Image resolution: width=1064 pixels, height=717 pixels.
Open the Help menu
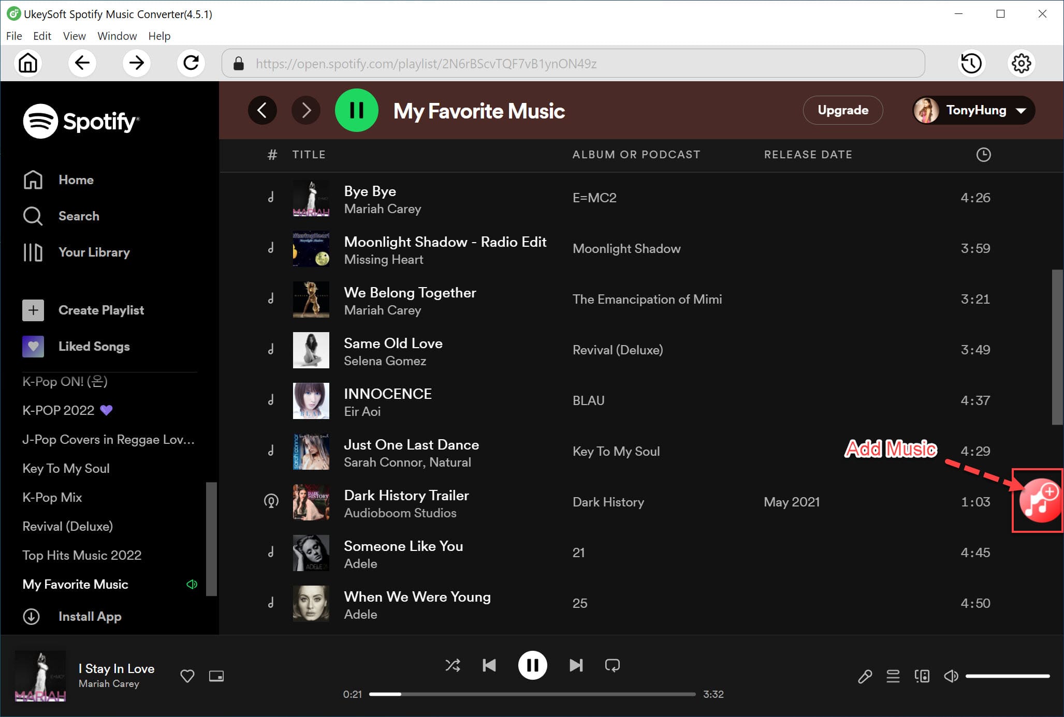pos(159,36)
